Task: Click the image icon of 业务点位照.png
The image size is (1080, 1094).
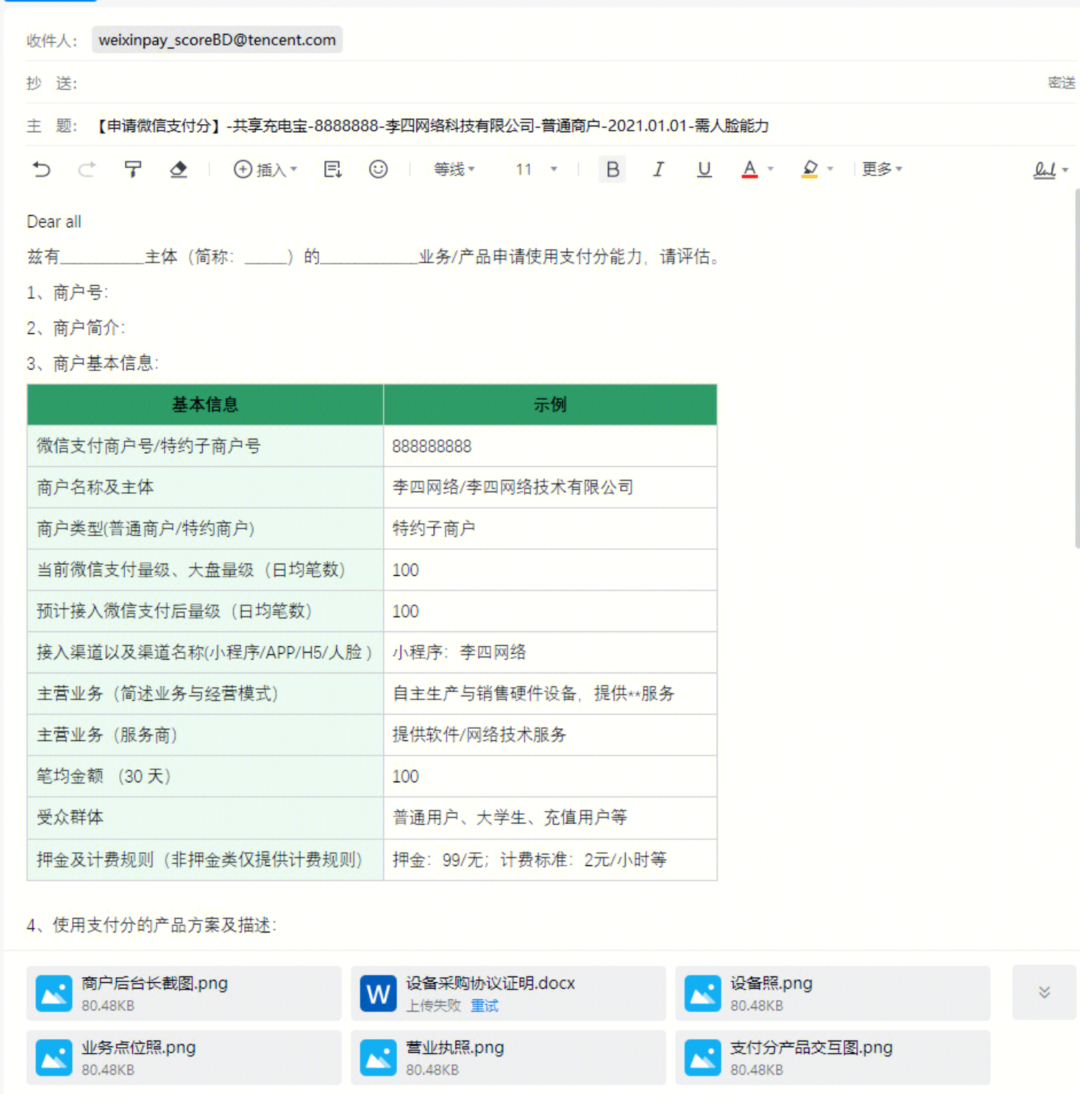Action: point(54,1058)
